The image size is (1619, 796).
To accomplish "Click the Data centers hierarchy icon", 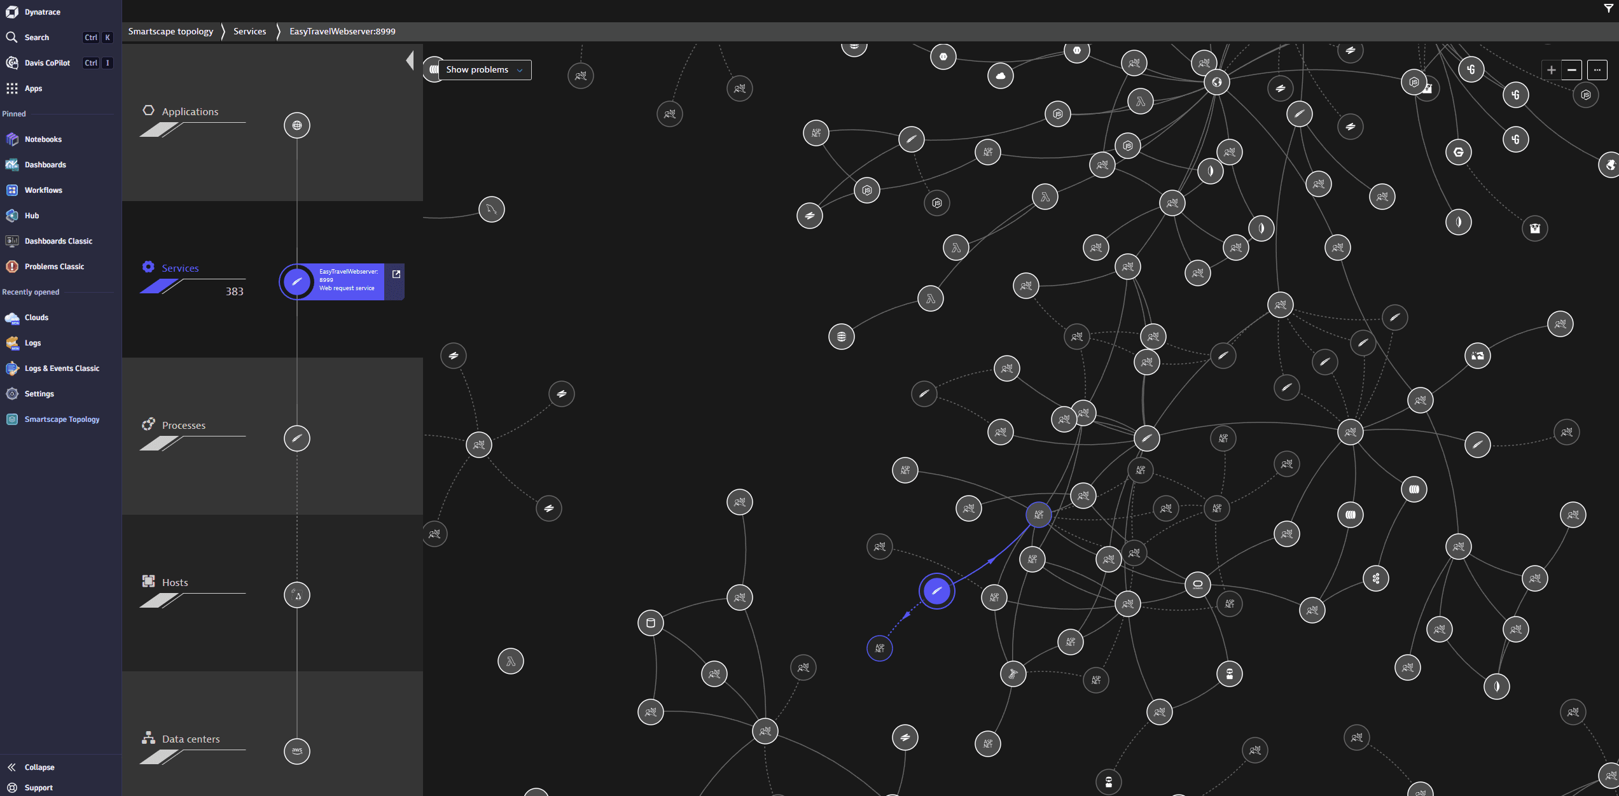I will (x=148, y=737).
